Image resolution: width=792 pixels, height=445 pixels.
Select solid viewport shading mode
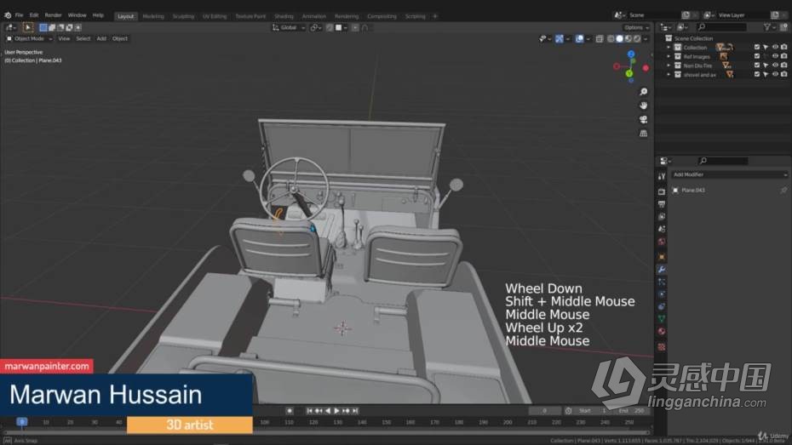(620, 39)
